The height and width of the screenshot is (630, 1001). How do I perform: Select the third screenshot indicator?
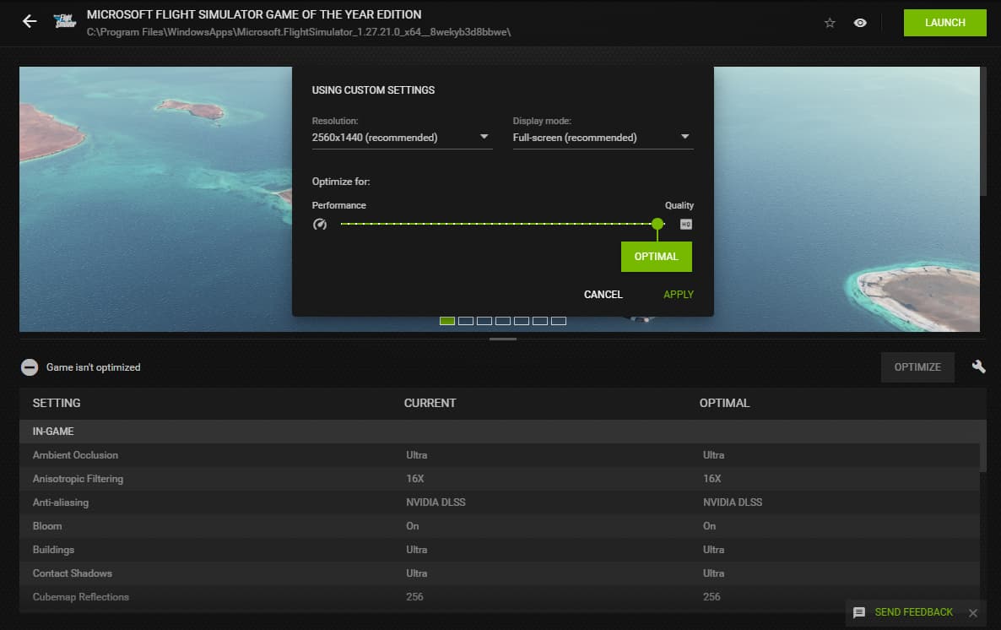click(484, 321)
